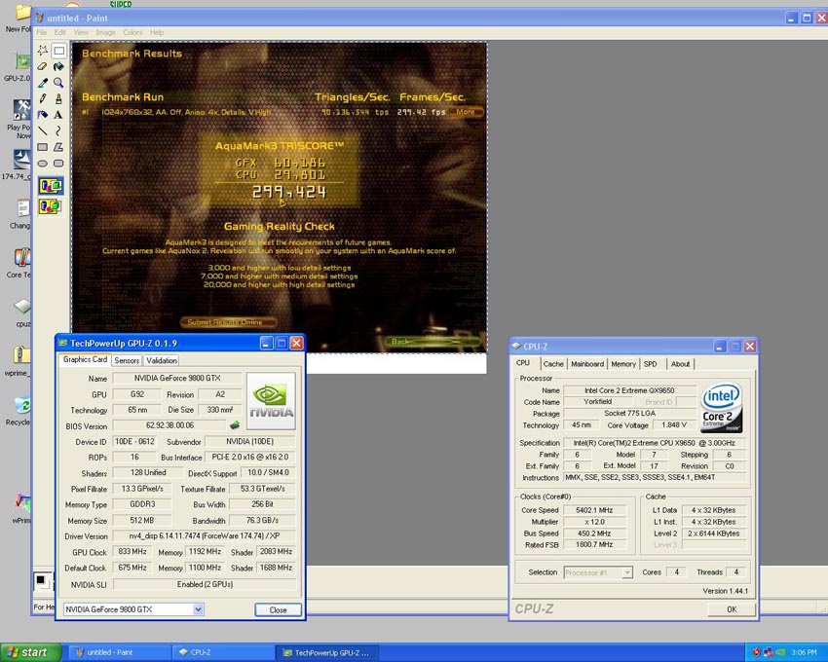Viewport: 828px width, 662px height.
Task: Select the Polygon shape tool
Action: [x=58, y=147]
